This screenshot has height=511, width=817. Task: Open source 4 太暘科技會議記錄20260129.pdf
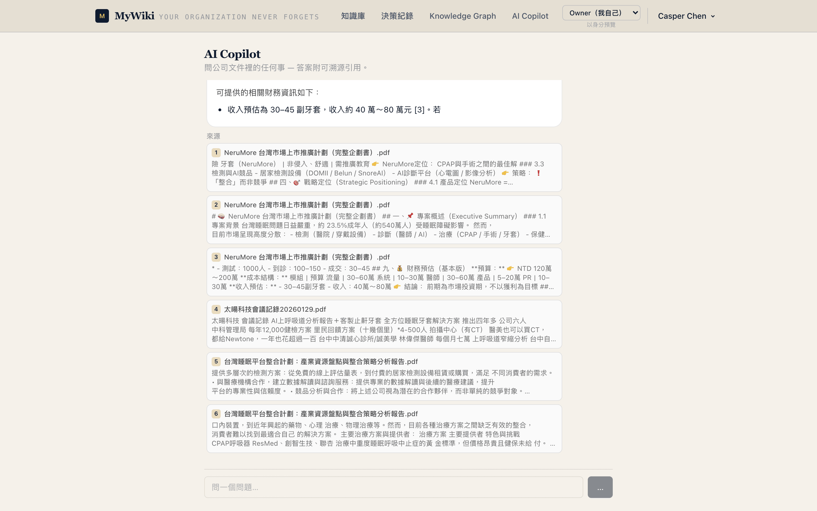click(x=384, y=324)
